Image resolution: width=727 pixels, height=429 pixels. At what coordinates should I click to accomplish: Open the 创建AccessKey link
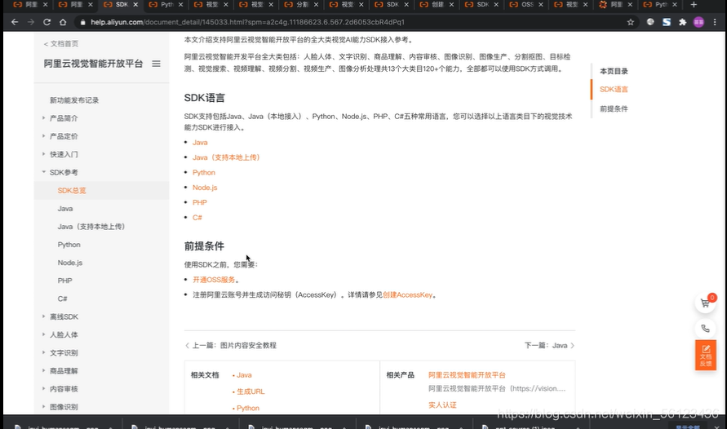(x=407, y=294)
